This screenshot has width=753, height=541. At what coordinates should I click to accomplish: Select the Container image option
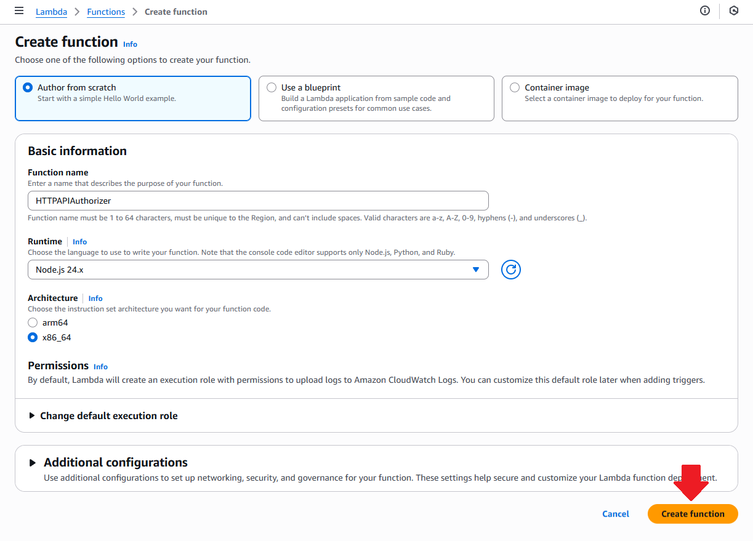coord(620,98)
